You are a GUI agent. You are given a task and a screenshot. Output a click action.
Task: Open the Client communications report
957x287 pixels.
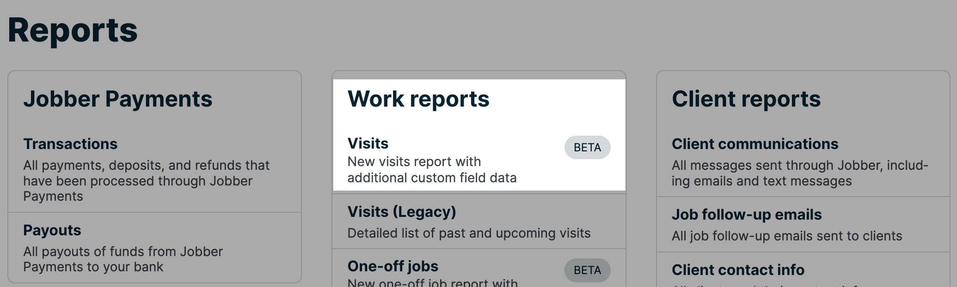754,144
